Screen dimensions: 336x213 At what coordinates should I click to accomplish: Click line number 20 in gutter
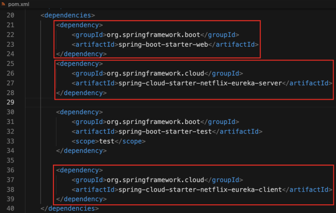pos(10,15)
